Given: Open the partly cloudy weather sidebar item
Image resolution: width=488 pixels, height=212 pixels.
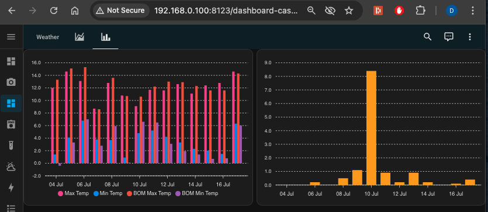Looking at the screenshot, I should coord(11,166).
